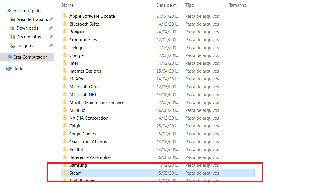Click the Microsoft Office folder icon
Image resolution: width=316 pixels, height=185 pixels.
(x=65, y=87)
